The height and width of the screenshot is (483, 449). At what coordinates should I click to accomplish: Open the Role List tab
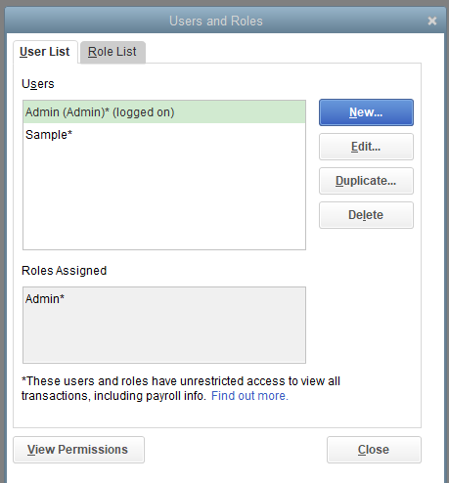[x=112, y=52]
